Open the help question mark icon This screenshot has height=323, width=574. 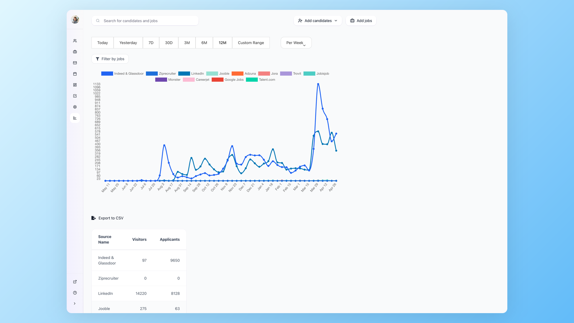75,293
